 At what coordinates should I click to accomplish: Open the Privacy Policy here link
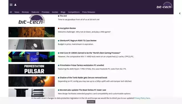[x=142, y=98]
